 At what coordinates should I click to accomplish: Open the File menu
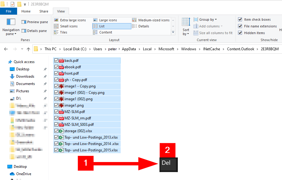[9, 11]
